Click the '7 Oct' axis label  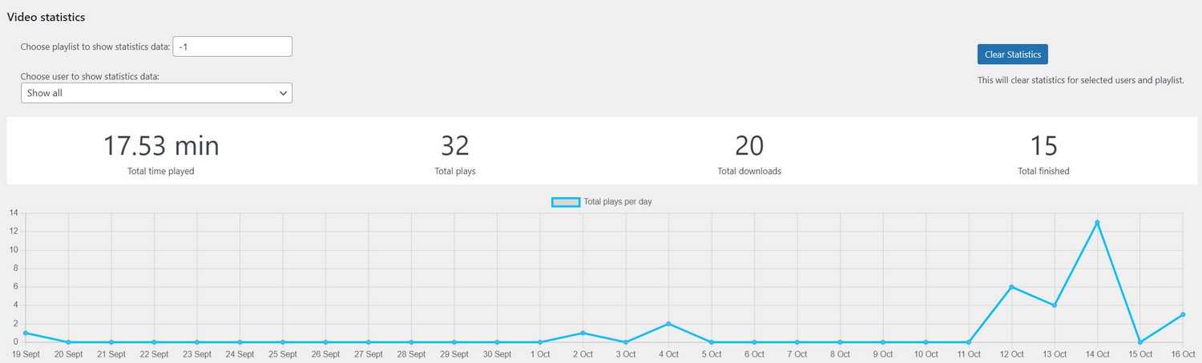797,354
